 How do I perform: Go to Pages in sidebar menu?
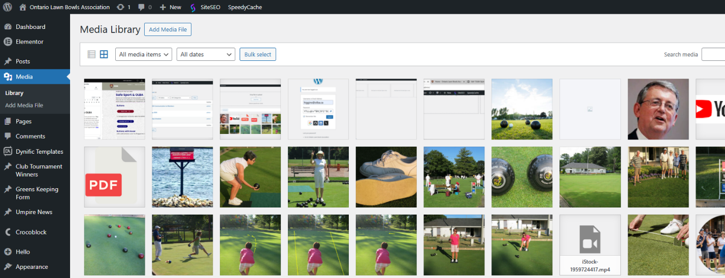(23, 121)
